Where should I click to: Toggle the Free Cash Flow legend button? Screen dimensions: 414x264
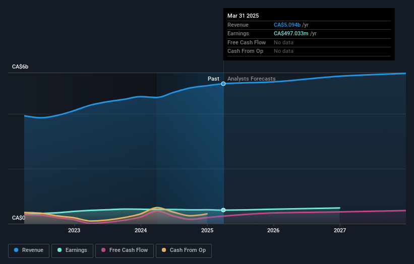125,250
